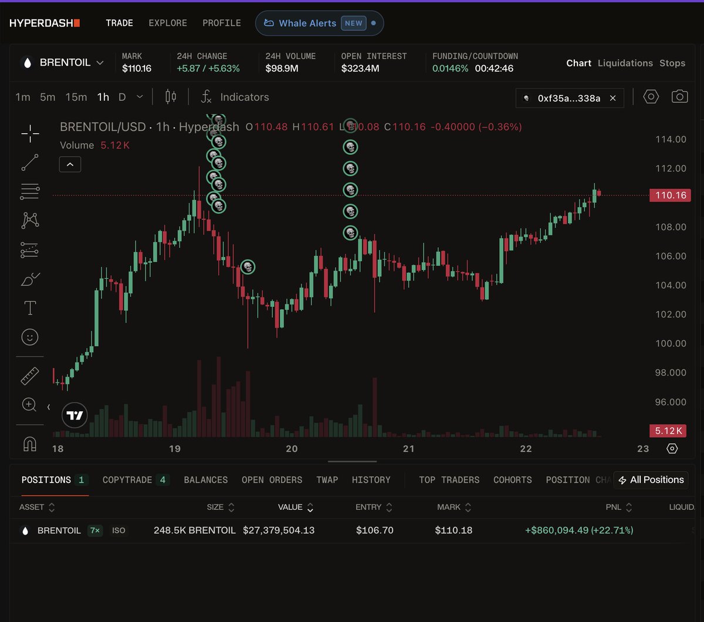Open the COHORTS tab
The width and height of the screenshot is (704, 622).
(x=513, y=480)
